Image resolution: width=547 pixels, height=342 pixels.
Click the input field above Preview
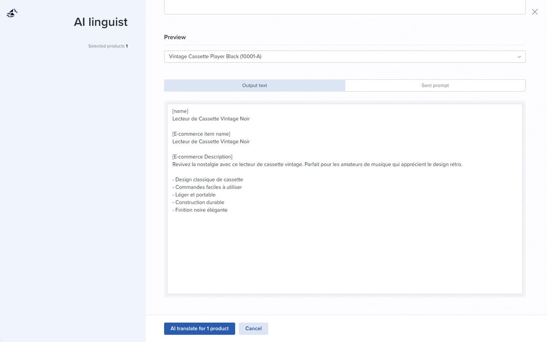(x=345, y=7)
